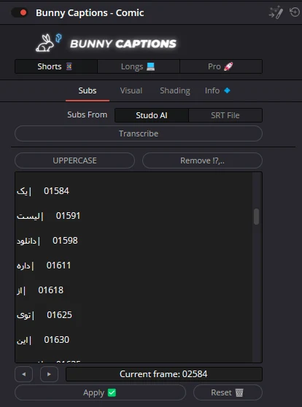Screen dimensions: 302x407
Task: Toggle the Bunny Captions effect enable switch
Action: (x=20, y=12)
